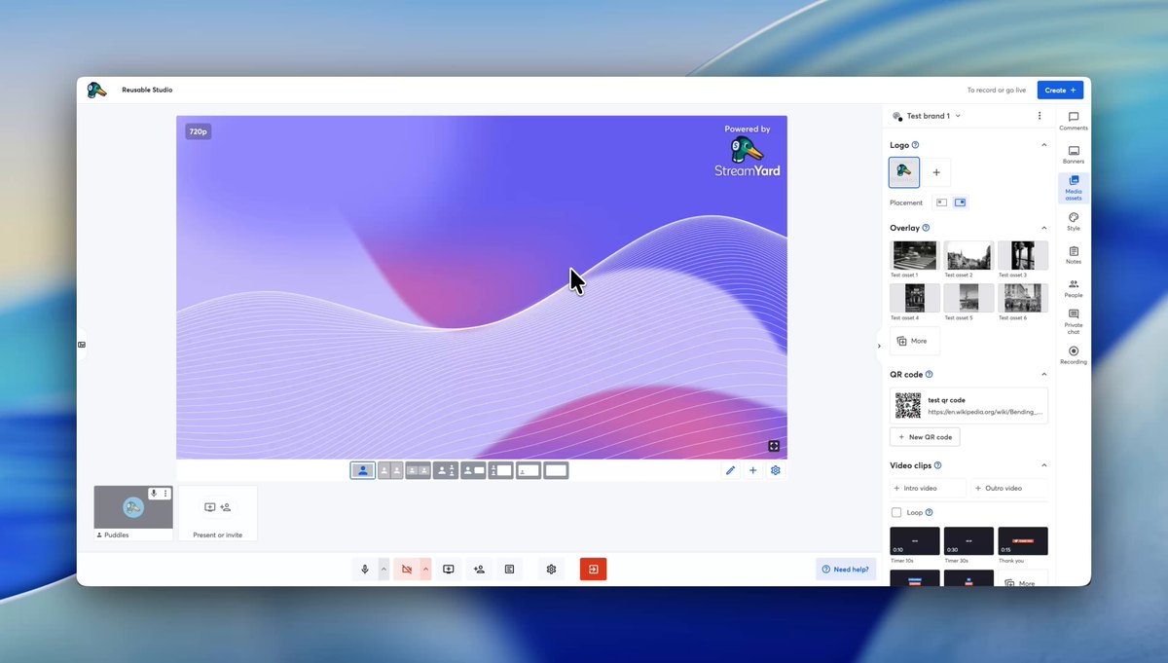Select the right logo placement option
This screenshot has width=1168, height=663.
[x=960, y=203]
